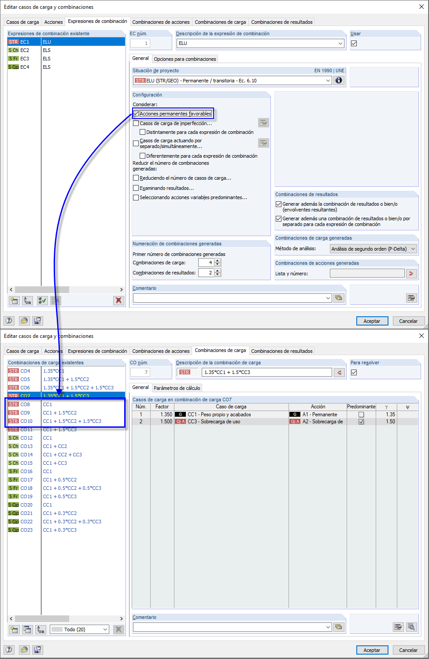The height and width of the screenshot is (659, 429).
Task: Increase Combinaciones de carga first number
Action: pyautogui.click(x=218, y=261)
